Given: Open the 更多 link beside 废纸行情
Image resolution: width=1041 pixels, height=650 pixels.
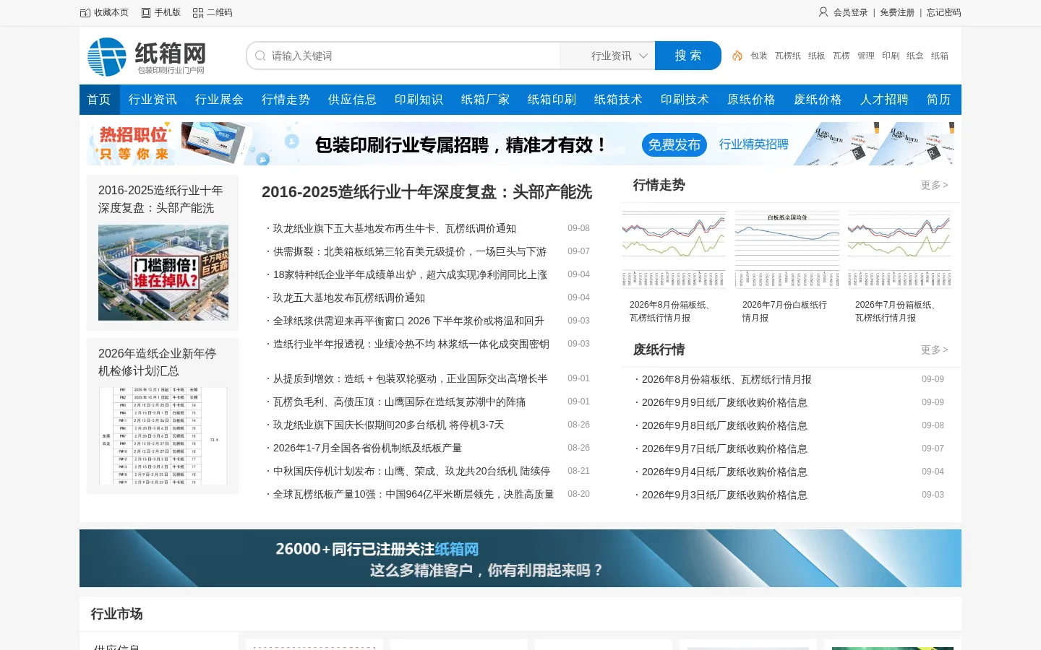Looking at the screenshot, I should pyautogui.click(x=934, y=350).
